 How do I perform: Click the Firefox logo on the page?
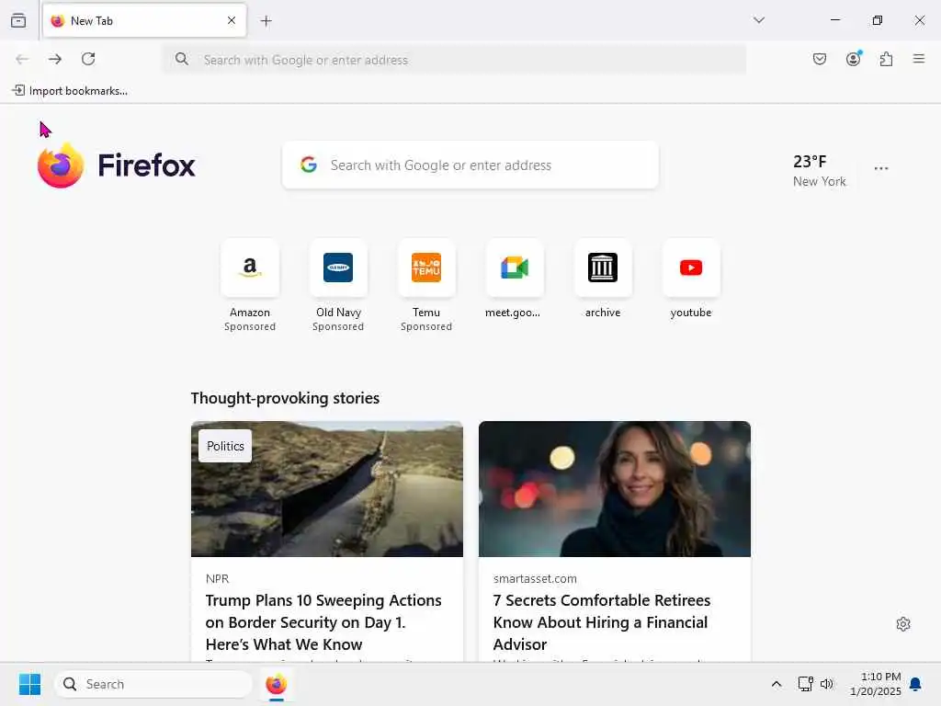click(x=117, y=165)
